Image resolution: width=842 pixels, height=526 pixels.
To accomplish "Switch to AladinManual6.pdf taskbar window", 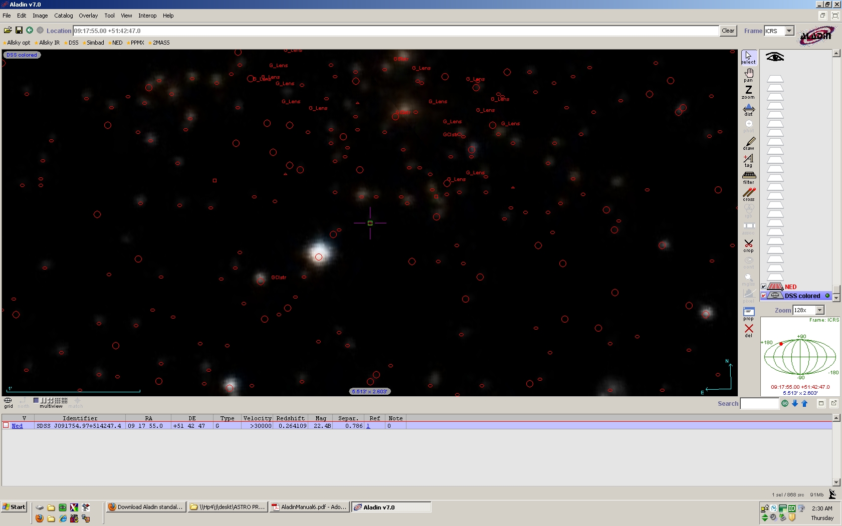I will (x=309, y=507).
